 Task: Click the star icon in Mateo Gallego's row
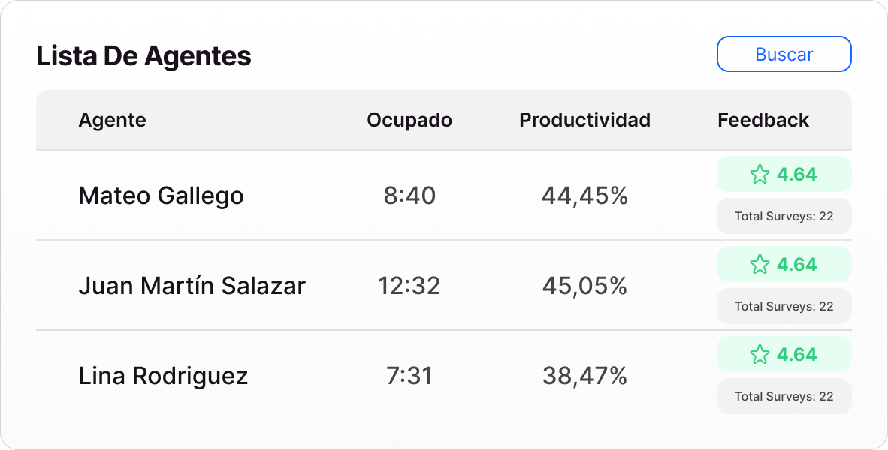(760, 175)
